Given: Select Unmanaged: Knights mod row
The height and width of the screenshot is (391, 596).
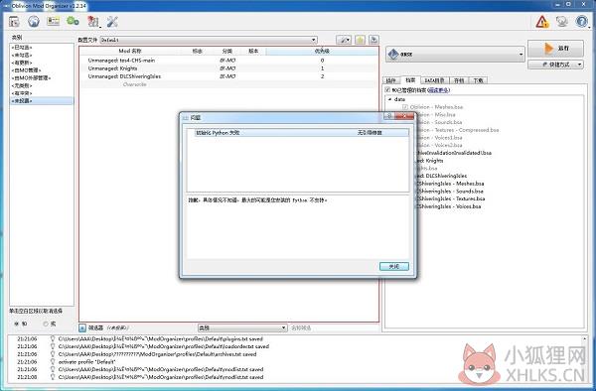Looking at the screenshot, I should click(x=229, y=68).
